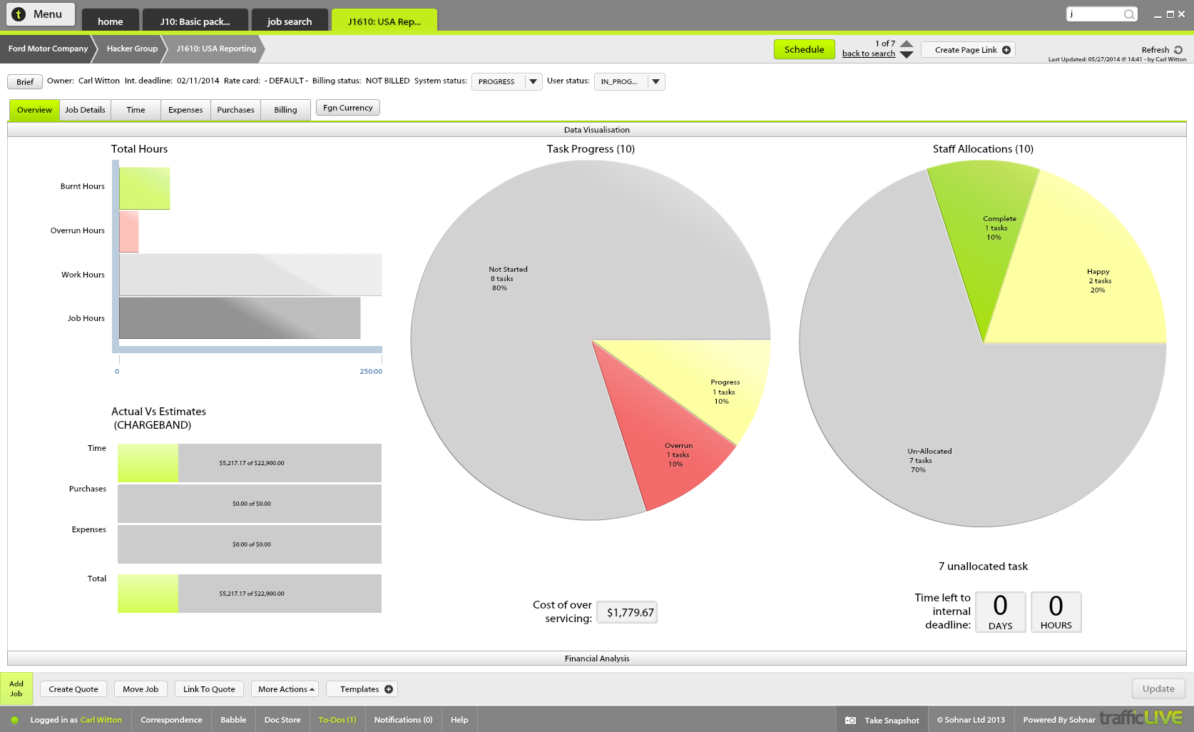Image resolution: width=1194 pixels, height=732 pixels.
Task: Click the search magnifier icon
Action: click(1128, 14)
